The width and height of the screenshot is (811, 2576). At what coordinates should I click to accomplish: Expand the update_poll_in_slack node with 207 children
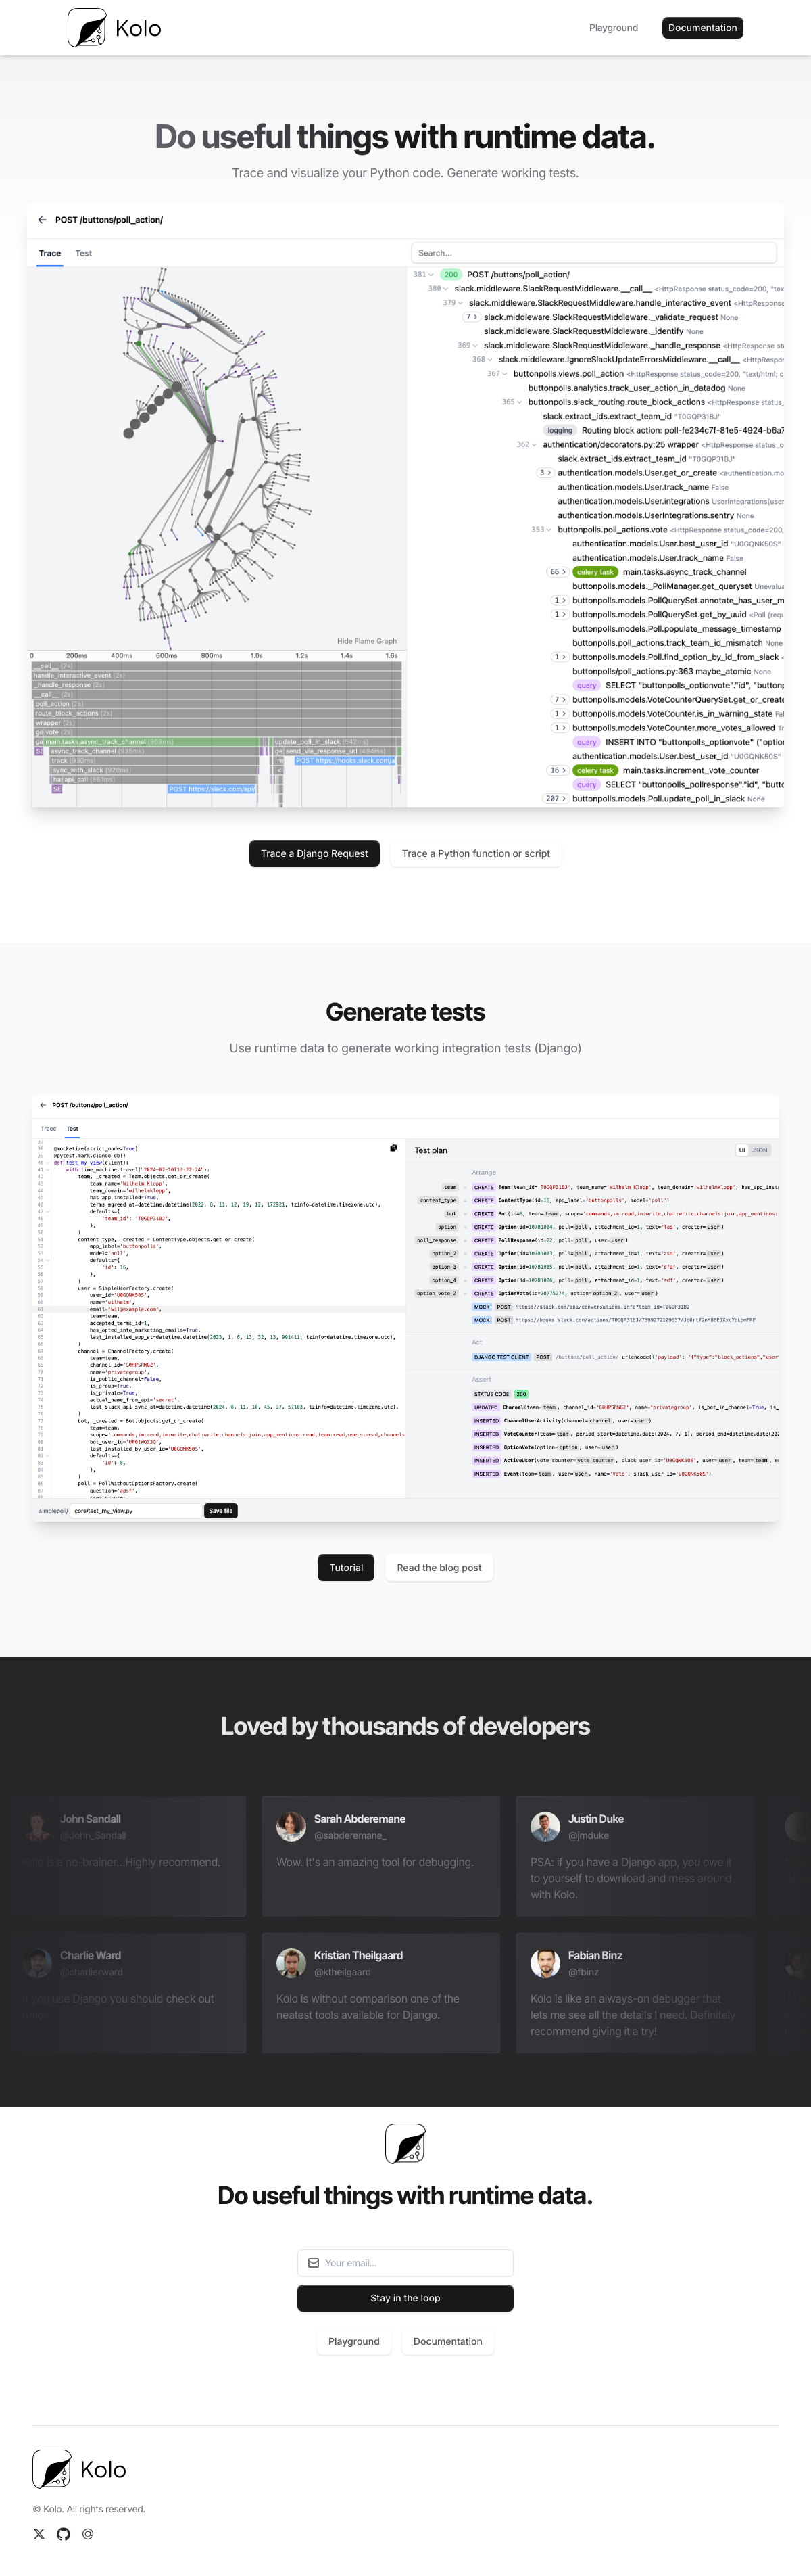pos(556,799)
